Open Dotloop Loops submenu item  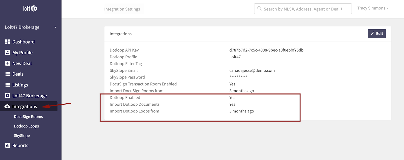[x=26, y=126]
